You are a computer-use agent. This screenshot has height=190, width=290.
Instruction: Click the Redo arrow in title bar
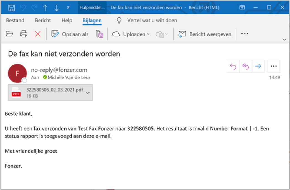(x=34, y=8)
